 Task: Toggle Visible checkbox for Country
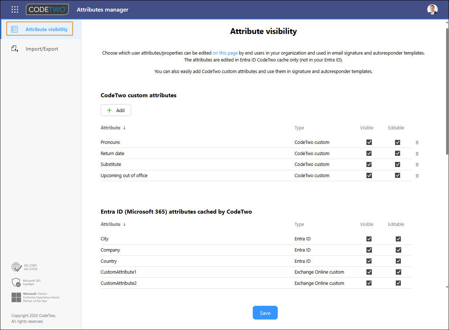click(369, 261)
